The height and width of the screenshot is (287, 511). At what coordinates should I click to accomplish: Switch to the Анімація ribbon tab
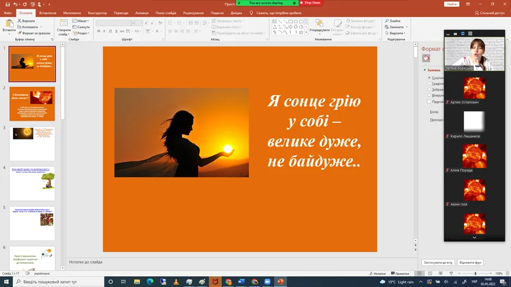pos(142,12)
